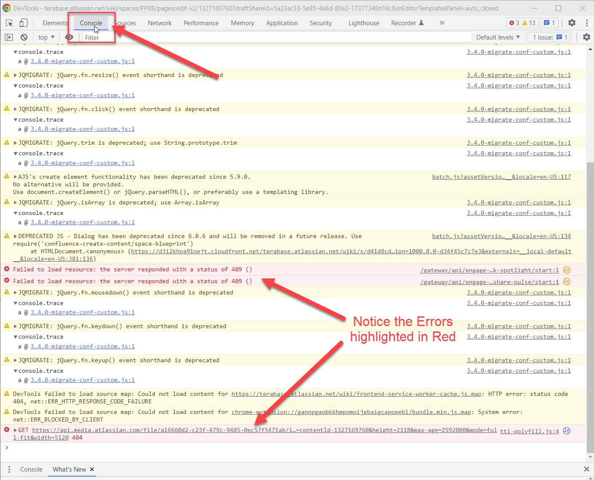Toggle the device toolbar icon
The width and height of the screenshot is (594, 480).
24,23
